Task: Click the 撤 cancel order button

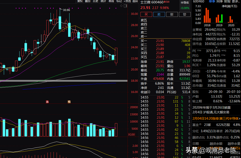Action: (172, 14)
